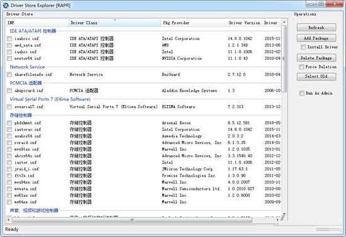The image size is (346, 237).
Task: Sort by the INF column header
Action: 37,23
